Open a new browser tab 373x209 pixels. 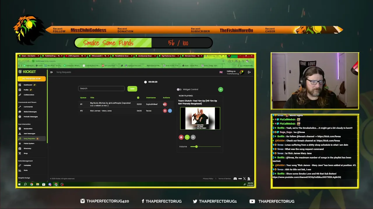pos(229,56)
